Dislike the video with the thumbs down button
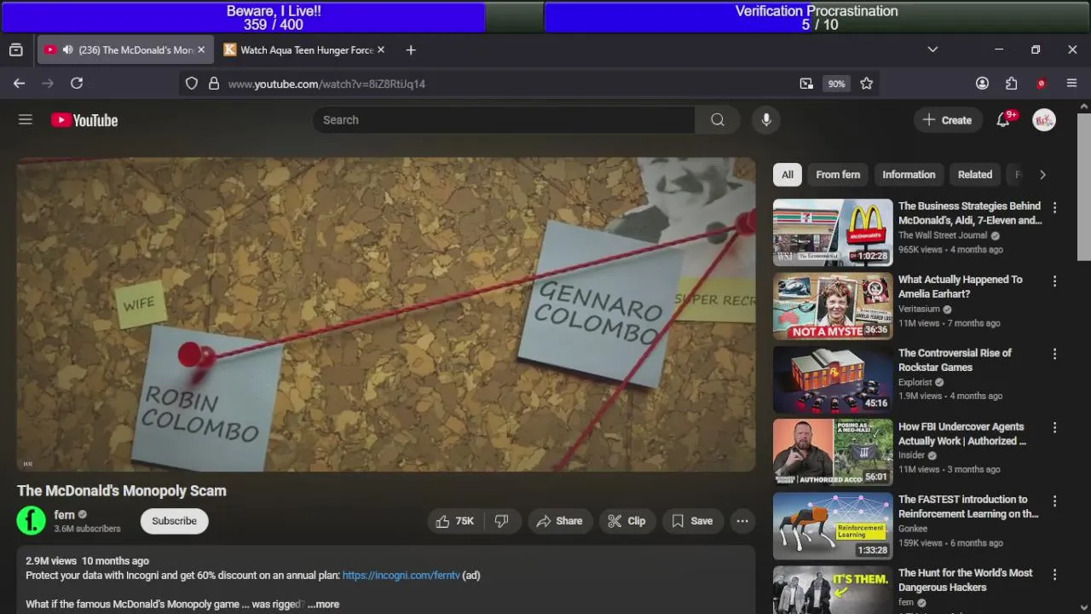 501,521
